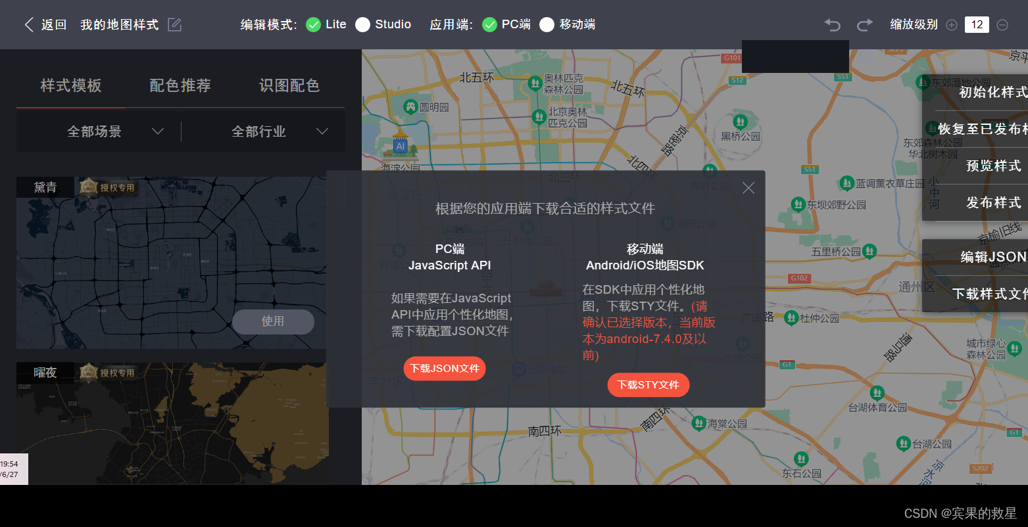
Task: Click the zoom level input showing 12
Action: pyautogui.click(x=977, y=24)
